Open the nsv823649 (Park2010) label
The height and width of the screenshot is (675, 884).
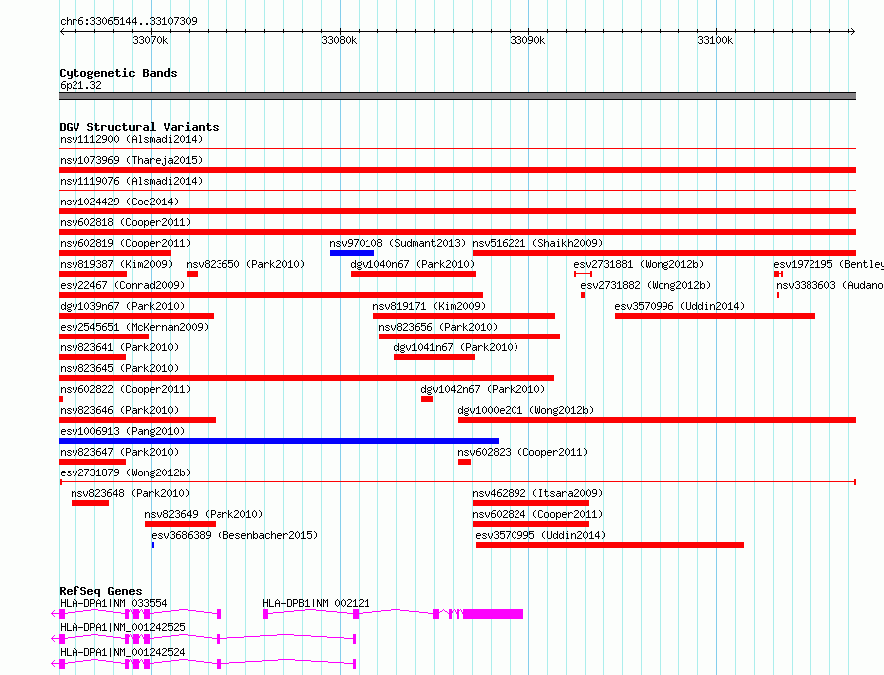point(204,514)
